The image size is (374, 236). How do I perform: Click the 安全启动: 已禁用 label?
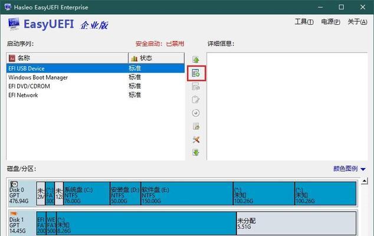[x=160, y=44]
